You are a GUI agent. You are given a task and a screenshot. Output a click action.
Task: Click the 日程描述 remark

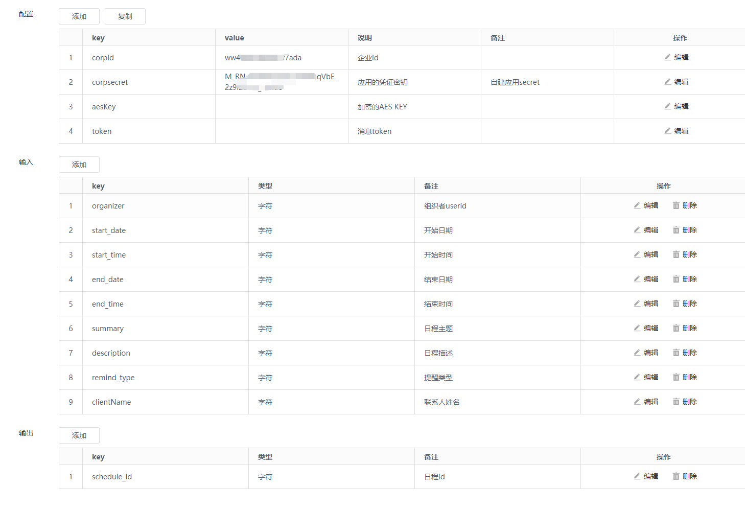coord(438,353)
